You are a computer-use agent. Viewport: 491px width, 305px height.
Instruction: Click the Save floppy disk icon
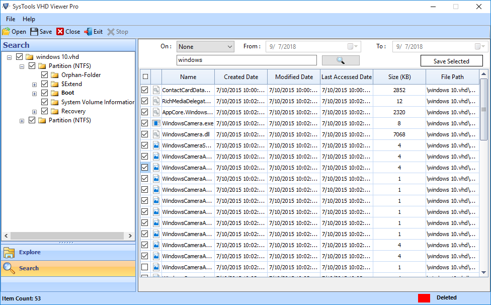click(x=34, y=32)
